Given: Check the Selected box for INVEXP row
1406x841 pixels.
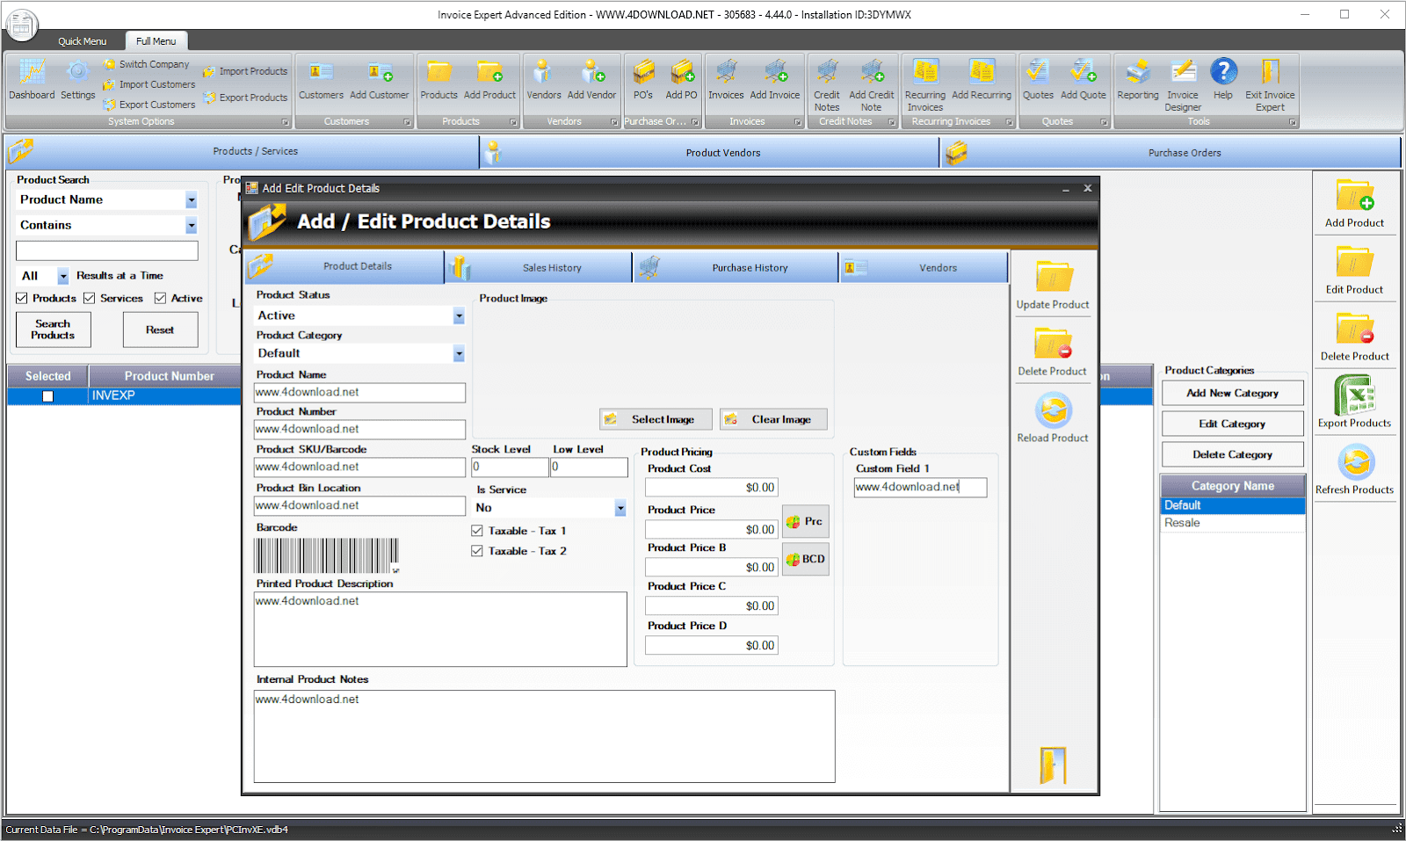Looking at the screenshot, I should click(x=48, y=396).
